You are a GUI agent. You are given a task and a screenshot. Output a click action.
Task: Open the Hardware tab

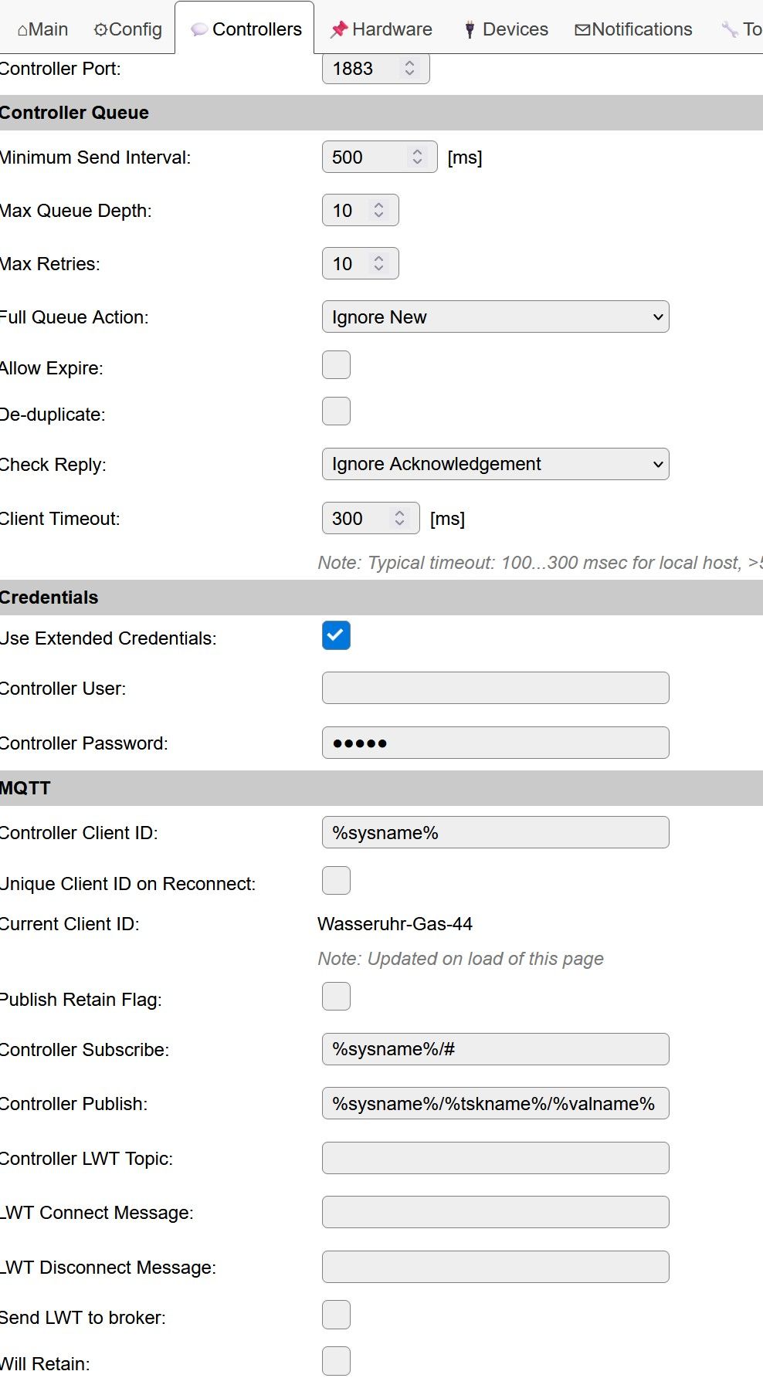pyautogui.click(x=381, y=29)
